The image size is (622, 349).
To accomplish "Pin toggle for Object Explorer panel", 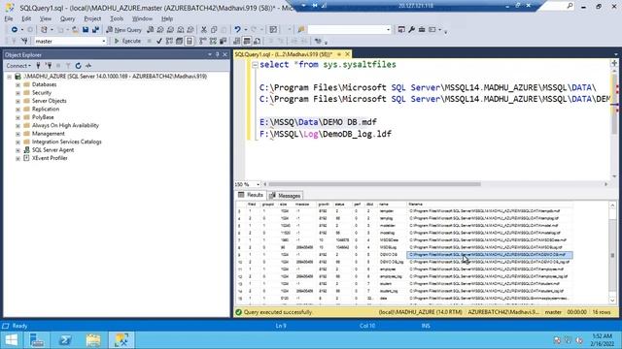I will click(218, 54).
